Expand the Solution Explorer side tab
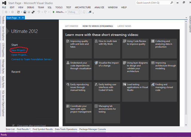The height and width of the screenshot is (137, 191). pyautogui.click(x=190, y=24)
